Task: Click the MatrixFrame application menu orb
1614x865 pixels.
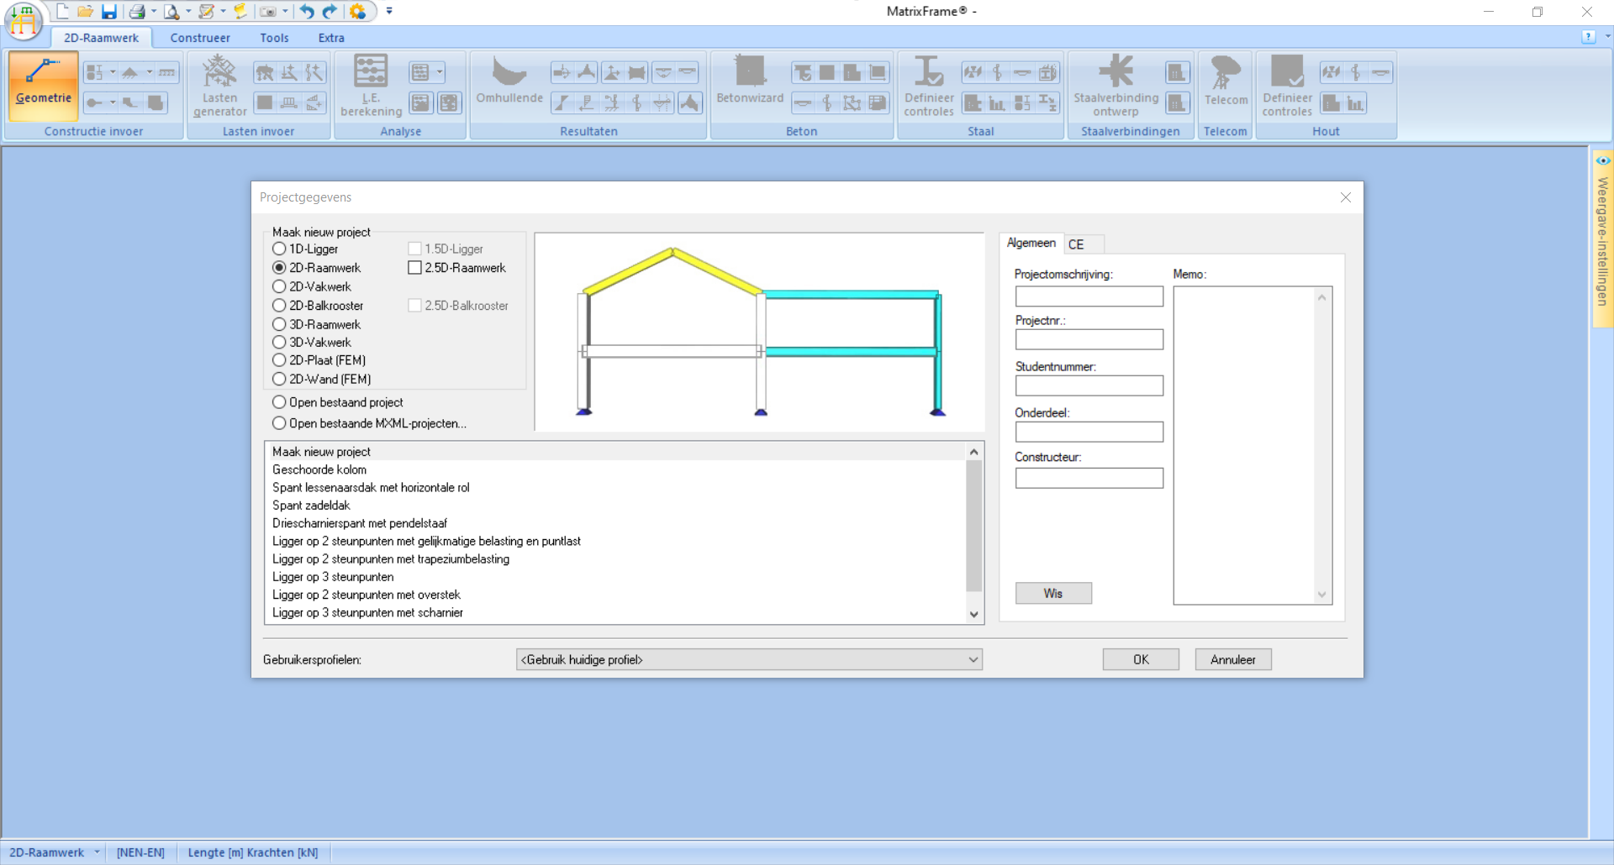Action: (x=24, y=20)
